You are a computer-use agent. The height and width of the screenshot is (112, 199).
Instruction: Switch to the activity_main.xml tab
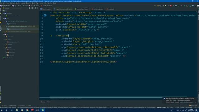coord(98,9)
